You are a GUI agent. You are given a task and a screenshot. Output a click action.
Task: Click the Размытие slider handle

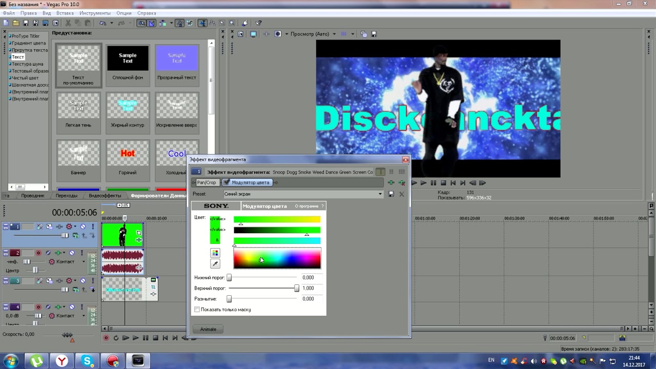tap(229, 299)
